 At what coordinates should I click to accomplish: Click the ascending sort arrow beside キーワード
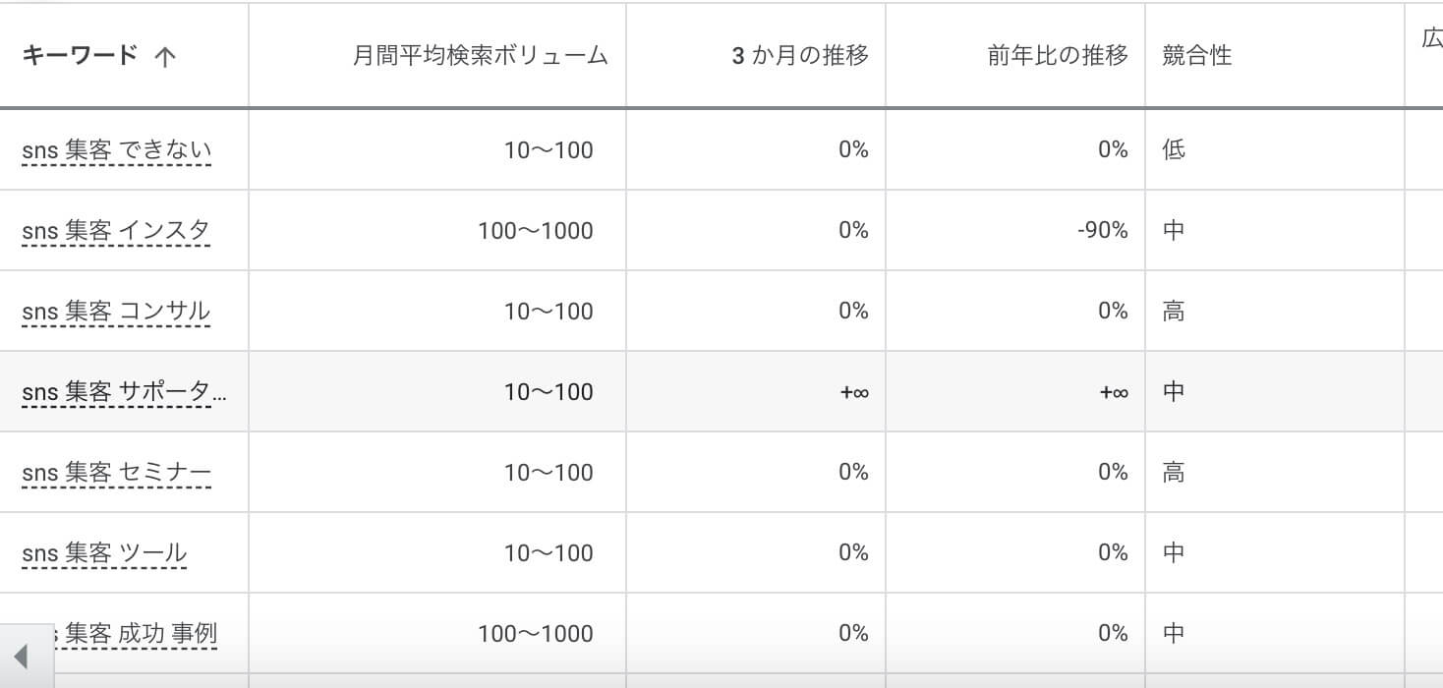(x=165, y=57)
